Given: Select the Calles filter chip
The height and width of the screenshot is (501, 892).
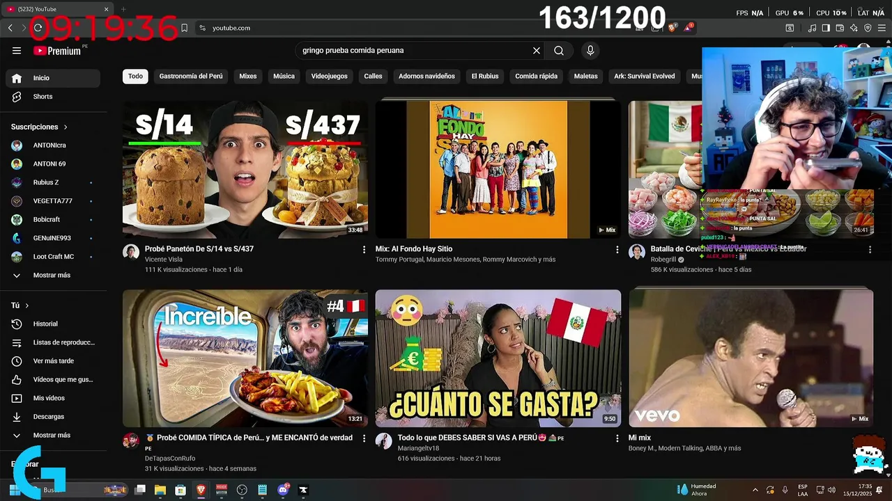Looking at the screenshot, I should 373,76.
